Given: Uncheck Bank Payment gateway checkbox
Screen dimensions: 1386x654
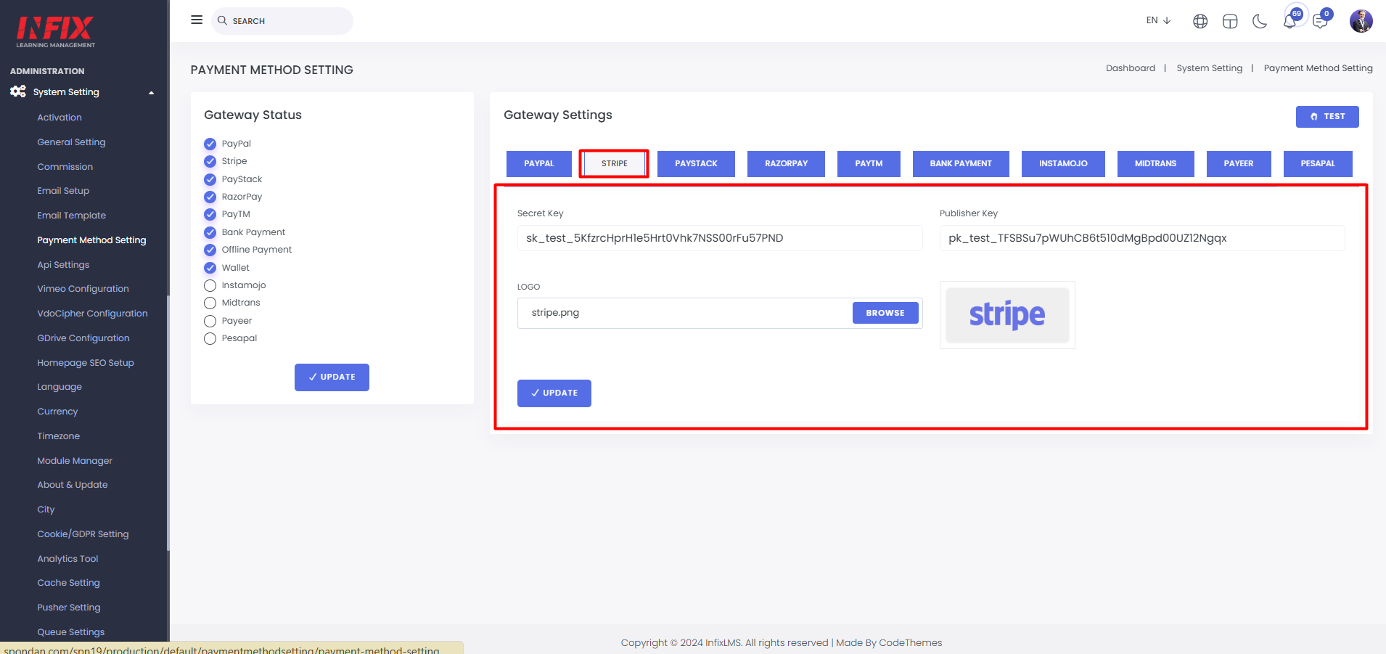Looking at the screenshot, I should [210, 232].
